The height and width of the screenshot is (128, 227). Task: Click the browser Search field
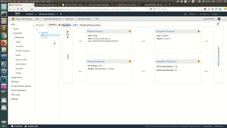click(x=178, y=9)
